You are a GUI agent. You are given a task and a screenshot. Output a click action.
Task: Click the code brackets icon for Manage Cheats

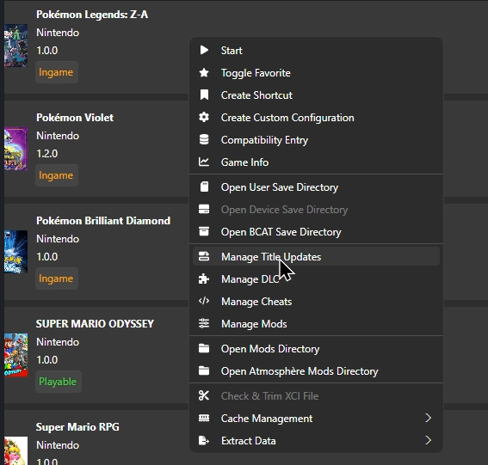point(204,301)
